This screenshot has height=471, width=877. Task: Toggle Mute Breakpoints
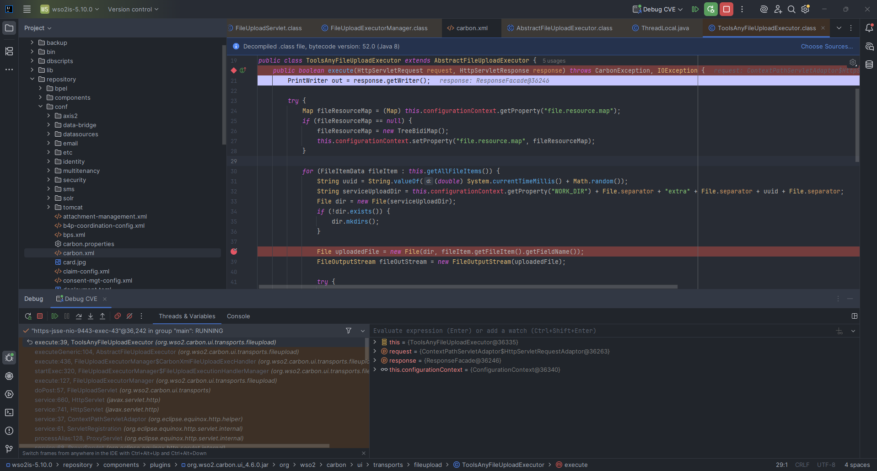click(x=129, y=316)
